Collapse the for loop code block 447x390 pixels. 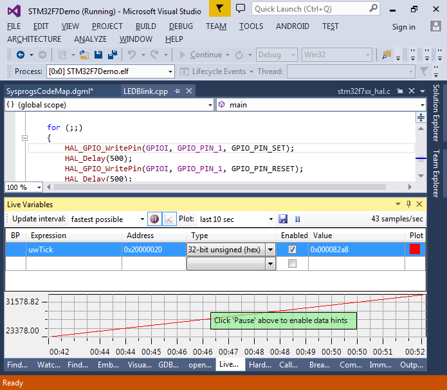[25, 138]
